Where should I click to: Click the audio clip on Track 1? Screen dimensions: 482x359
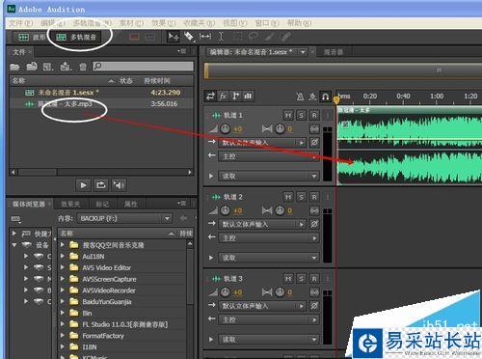pyautogui.click(x=410, y=146)
